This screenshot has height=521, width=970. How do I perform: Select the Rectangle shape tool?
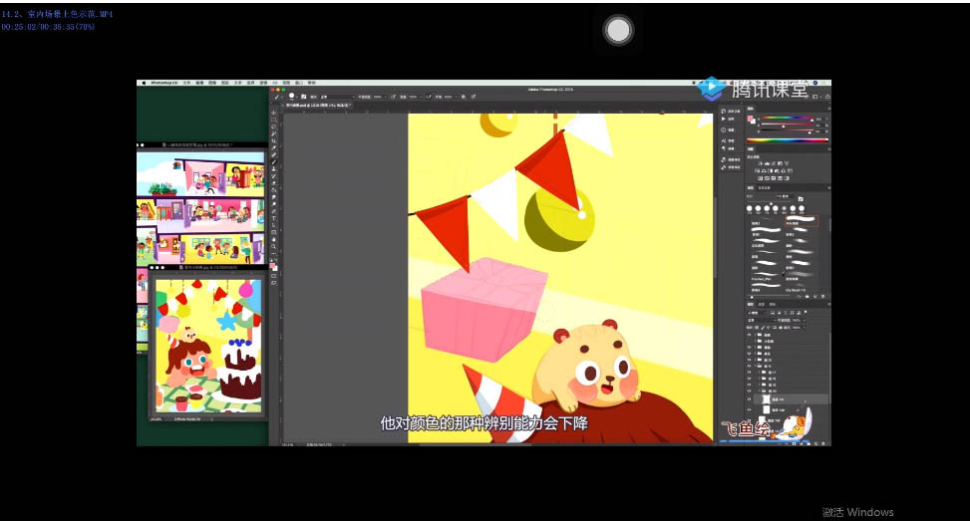[x=273, y=232]
